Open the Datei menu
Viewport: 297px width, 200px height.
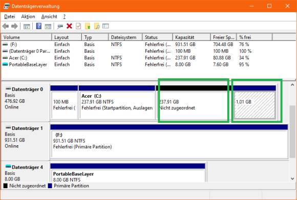tap(9, 17)
